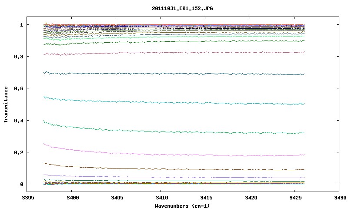Click y-axis tick label 0.6
The width and height of the screenshot is (348, 209).
(x=19, y=88)
